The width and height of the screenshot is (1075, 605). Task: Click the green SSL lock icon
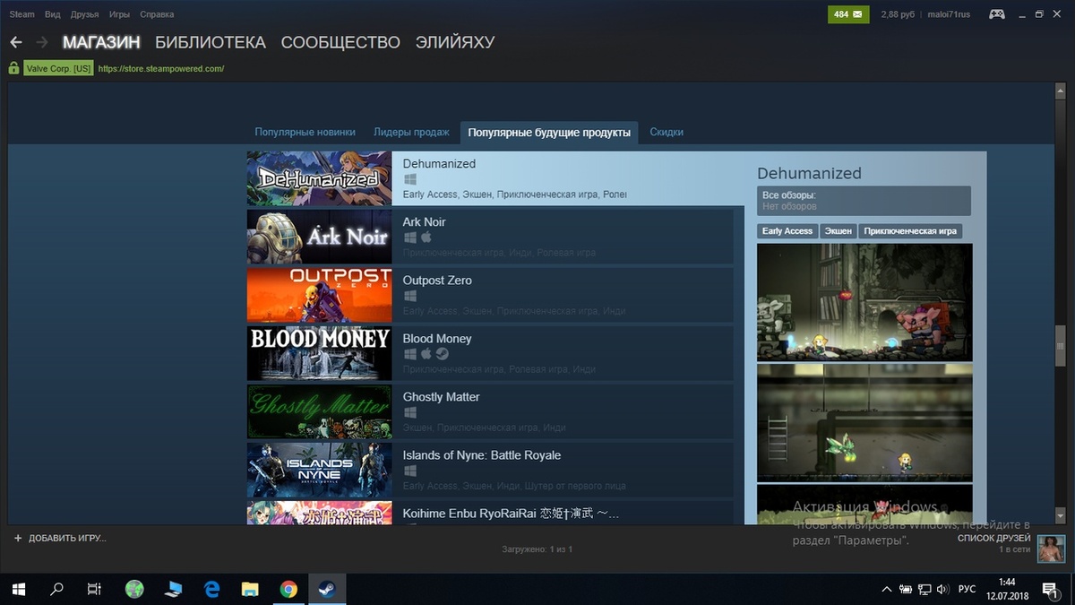pyautogui.click(x=13, y=68)
